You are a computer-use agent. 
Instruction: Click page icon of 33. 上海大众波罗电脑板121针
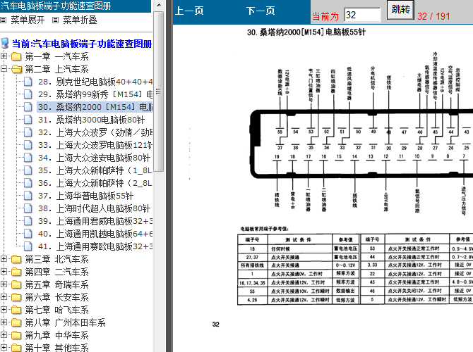coord(28,145)
